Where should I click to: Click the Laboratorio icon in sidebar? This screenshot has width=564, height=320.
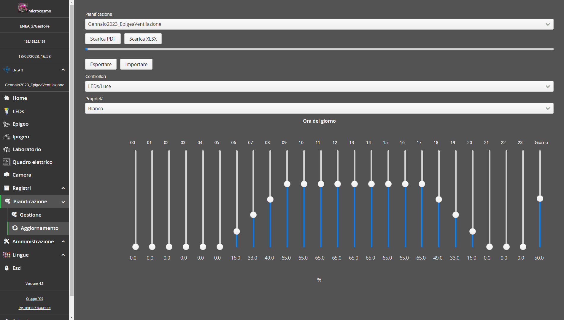(7, 149)
